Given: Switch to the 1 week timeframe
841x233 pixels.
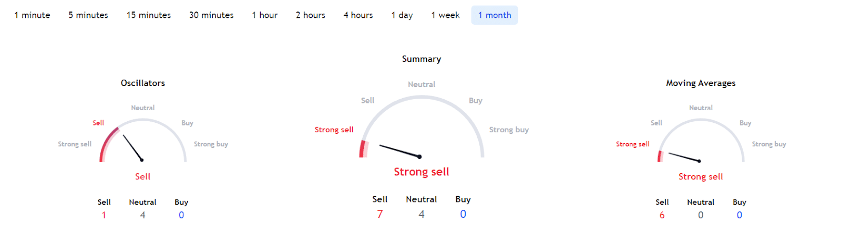Looking at the screenshot, I should [445, 15].
